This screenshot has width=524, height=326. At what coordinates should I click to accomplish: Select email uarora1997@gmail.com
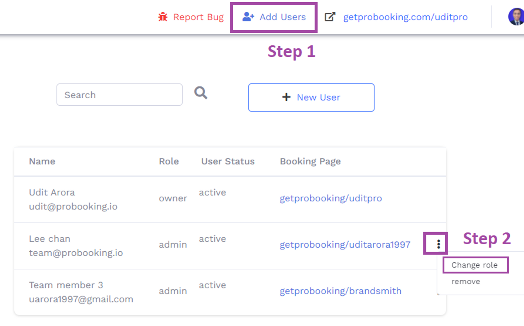click(81, 299)
